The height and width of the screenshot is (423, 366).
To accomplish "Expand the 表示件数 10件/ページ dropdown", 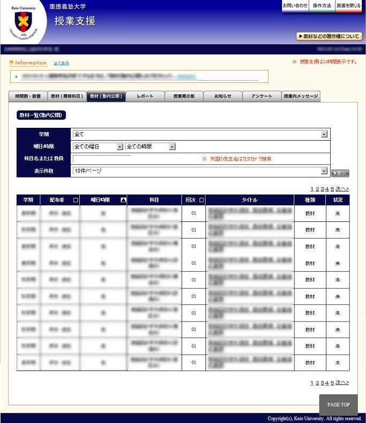I will 324,171.
